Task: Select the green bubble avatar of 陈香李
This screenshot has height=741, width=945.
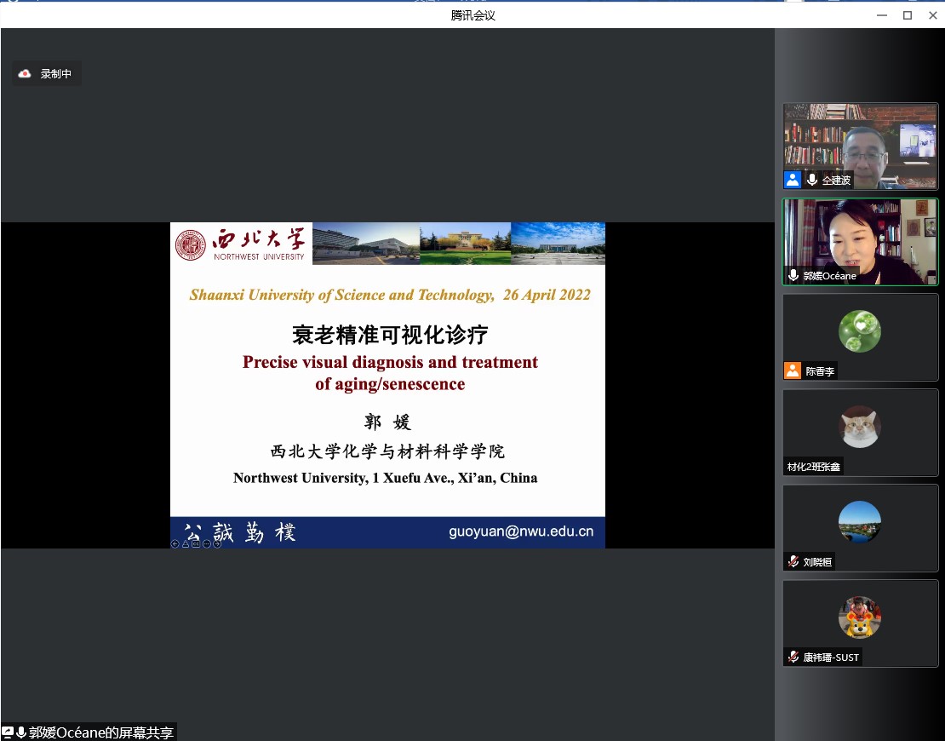Action: coord(859,331)
